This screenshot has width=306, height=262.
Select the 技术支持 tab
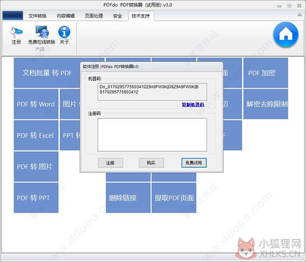141,16
